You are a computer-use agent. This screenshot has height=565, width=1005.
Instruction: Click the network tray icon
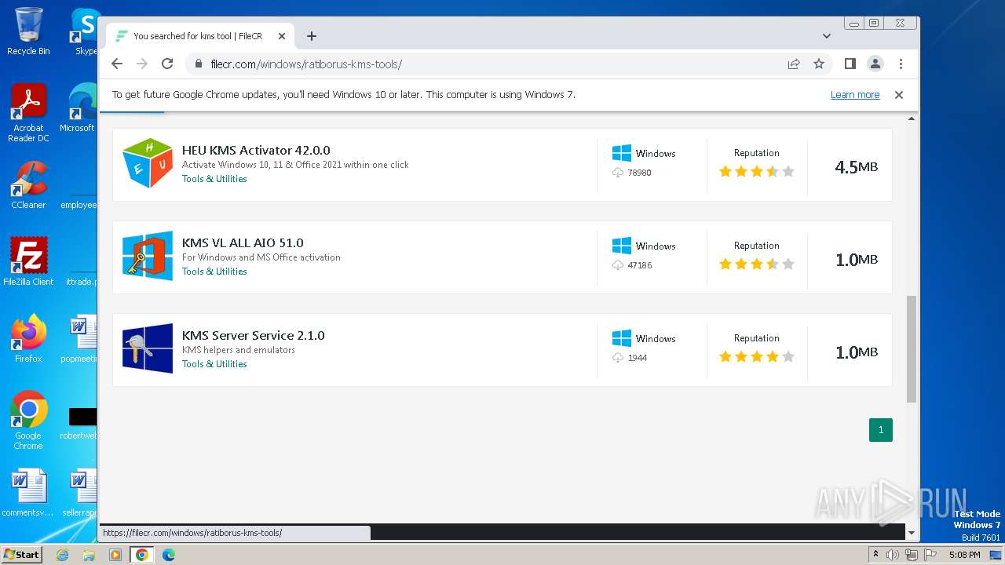912,555
